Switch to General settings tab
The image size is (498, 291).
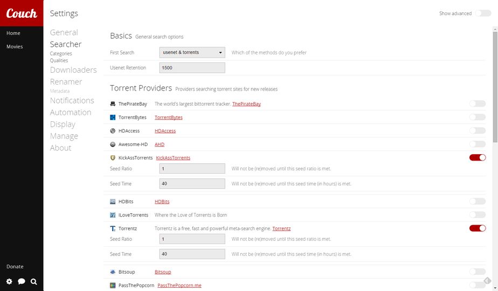pos(64,32)
